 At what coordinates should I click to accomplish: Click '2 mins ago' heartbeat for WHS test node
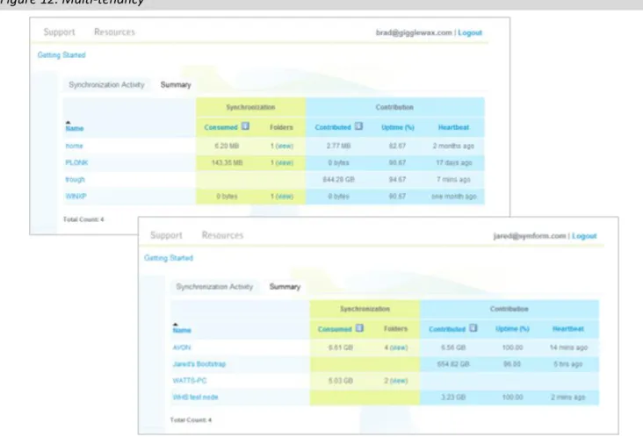(568, 398)
